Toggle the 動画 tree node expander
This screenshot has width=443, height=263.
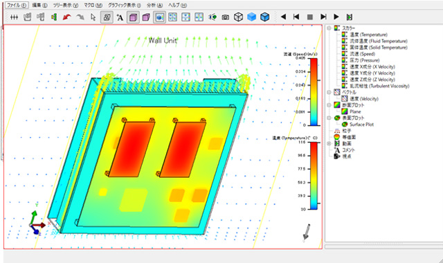point(329,143)
